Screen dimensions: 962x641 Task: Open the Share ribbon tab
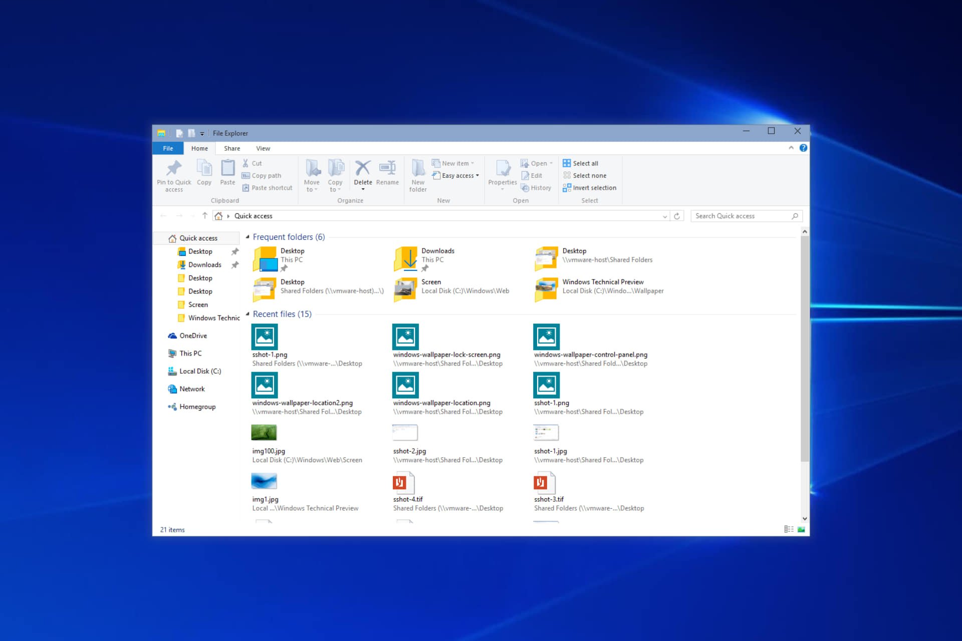(x=231, y=148)
